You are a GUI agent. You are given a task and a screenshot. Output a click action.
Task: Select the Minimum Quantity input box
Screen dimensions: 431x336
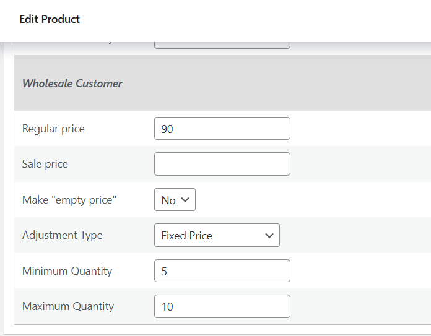click(222, 271)
